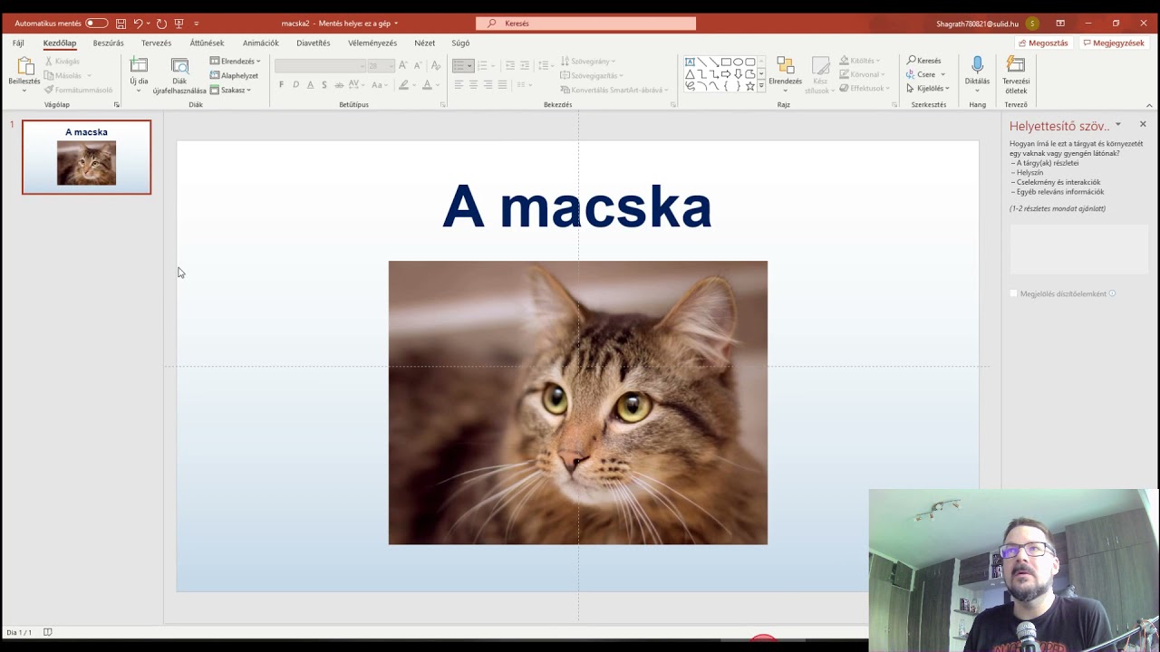Open the quick access toolbar customize dropdown
This screenshot has width=1160, height=652.
pyautogui.click(x=197, y=24)
